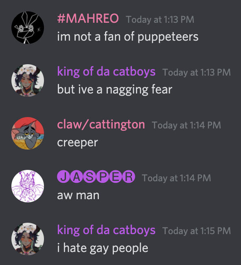Select the 'but ive a nagging fear' message
Viewport: 241px width, 265px height.
pyautogui.click(x=115, y=89)
